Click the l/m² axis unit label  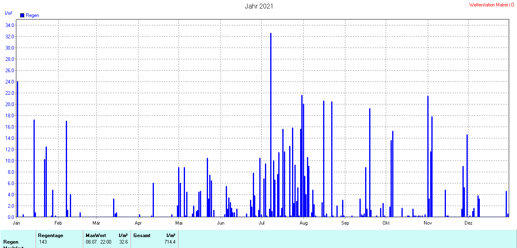(x=8, y=13)
